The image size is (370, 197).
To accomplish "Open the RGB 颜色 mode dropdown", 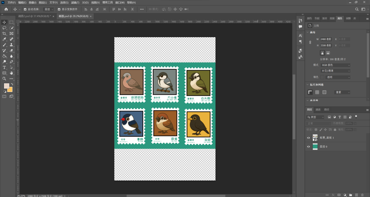I will click(x=335, y=65).
